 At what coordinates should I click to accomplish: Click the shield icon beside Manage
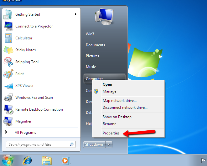(x=96, y=91)
